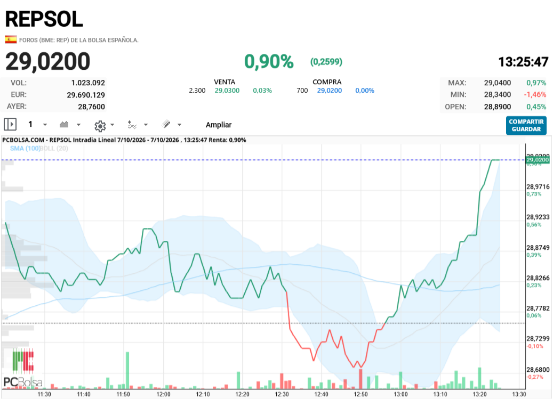This screenshot has height=399, width=553.
Task: Click the MIN value 28,3400
Action: click(x=498, y=94)
